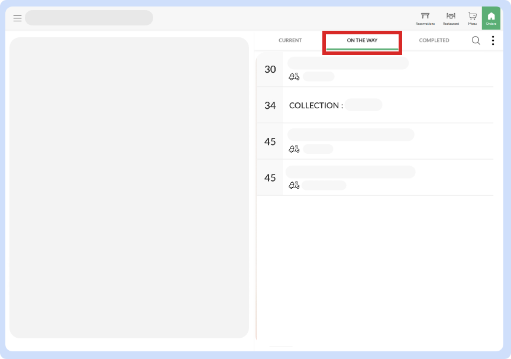Viewport: 511px width, 359px height.
Task: Go to the Restaurant dining icon
Action: point(451,17)
